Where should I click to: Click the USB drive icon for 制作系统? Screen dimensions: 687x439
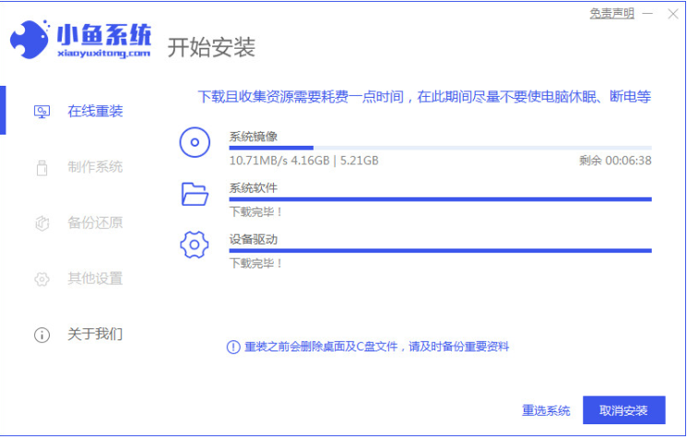coord(41,168)
